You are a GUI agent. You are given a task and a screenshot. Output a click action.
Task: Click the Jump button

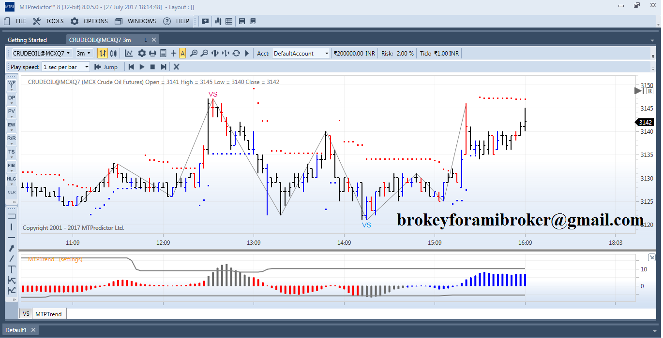pyautogui.click(x=105, y=67)
